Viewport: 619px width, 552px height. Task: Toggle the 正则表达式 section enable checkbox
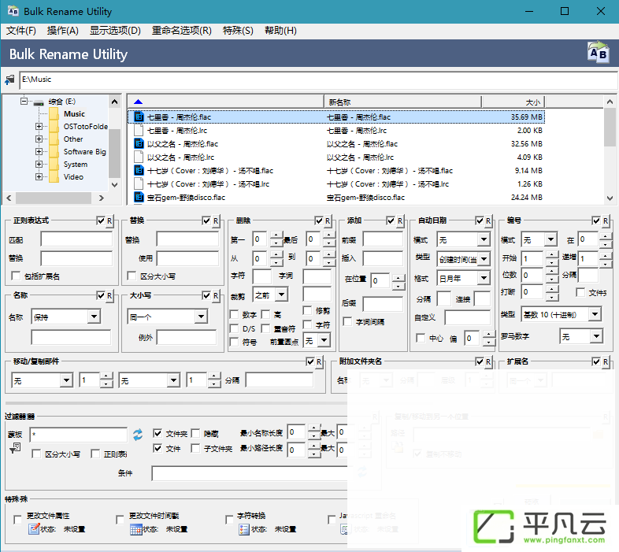(101, 220)
